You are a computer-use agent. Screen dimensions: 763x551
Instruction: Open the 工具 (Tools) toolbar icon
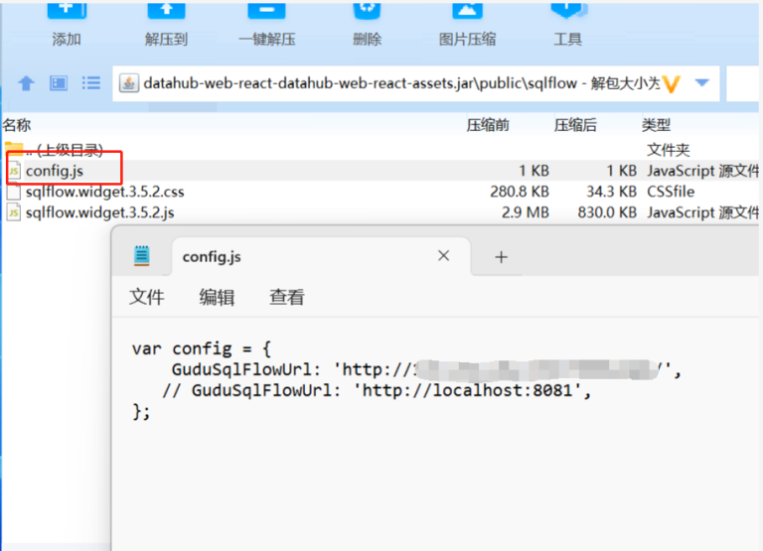coord(567,12)
